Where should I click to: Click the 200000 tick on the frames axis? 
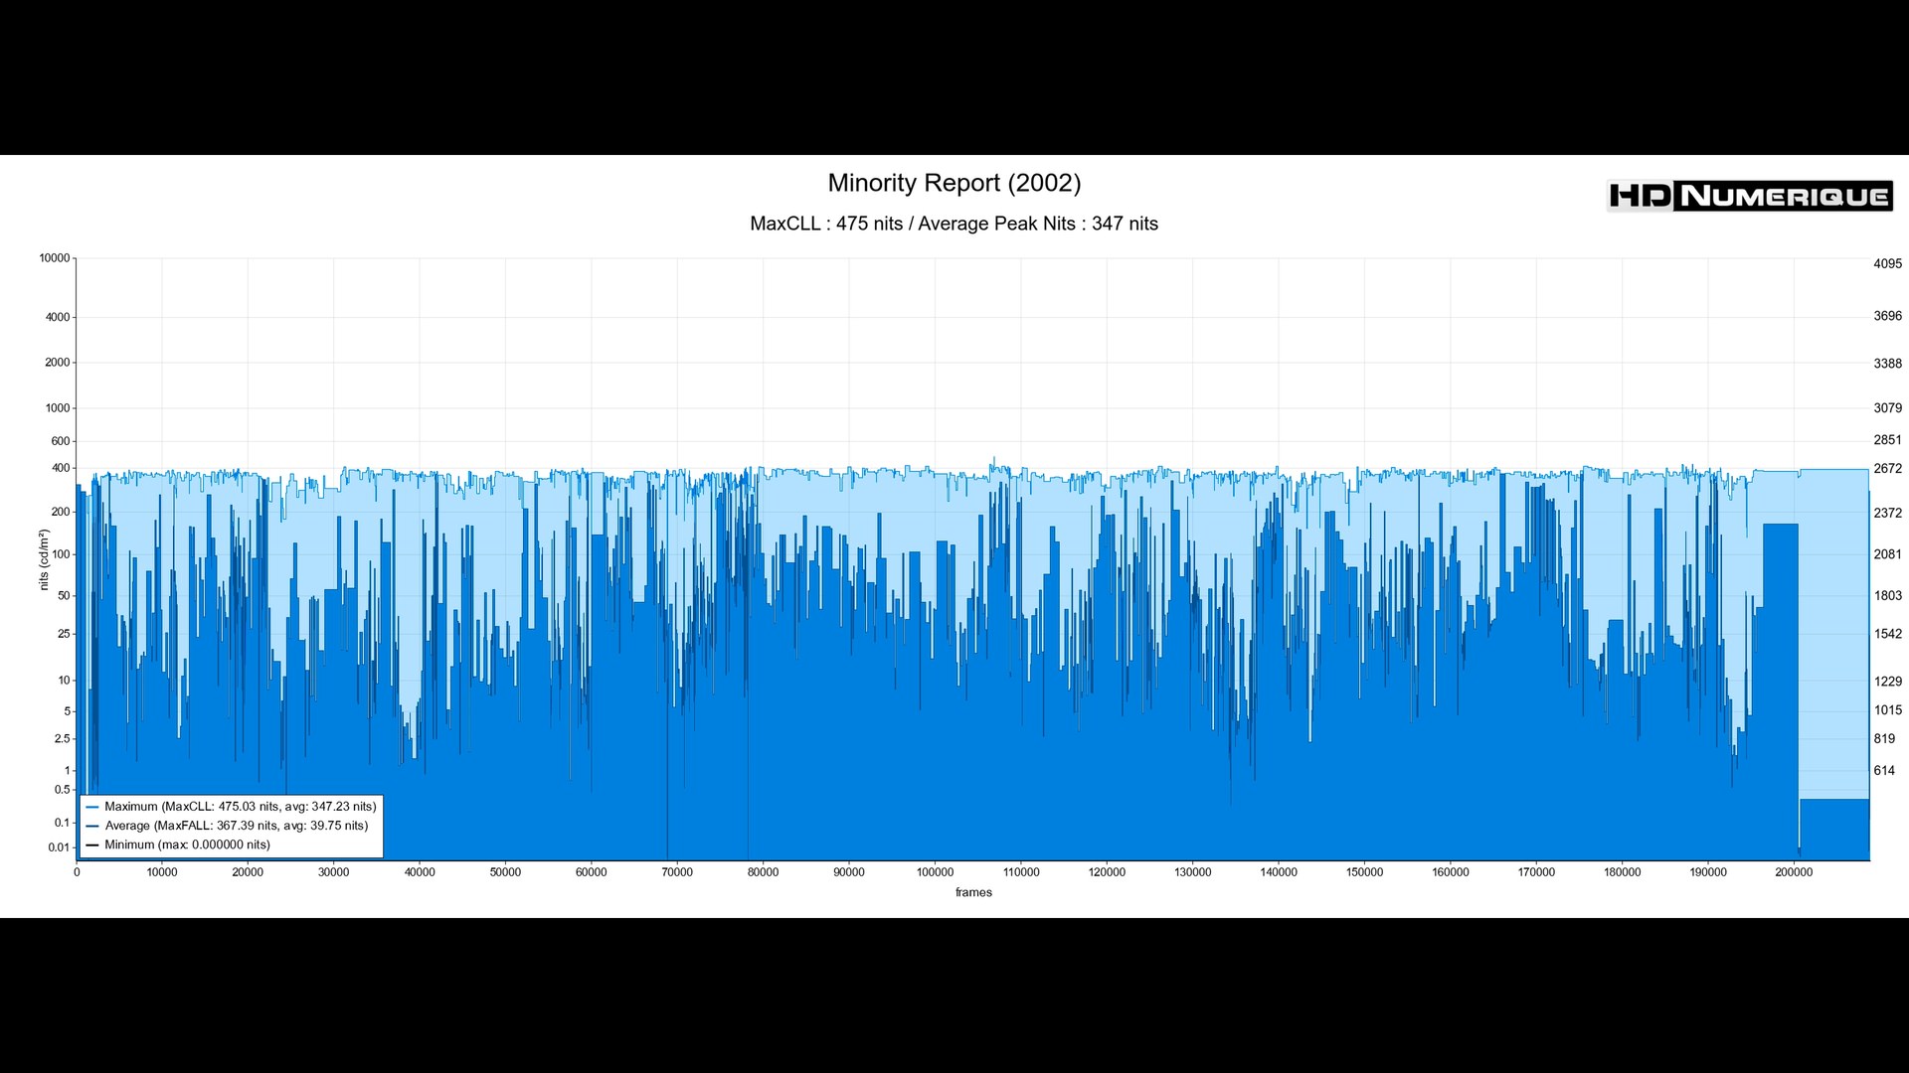click(1793, 872)
